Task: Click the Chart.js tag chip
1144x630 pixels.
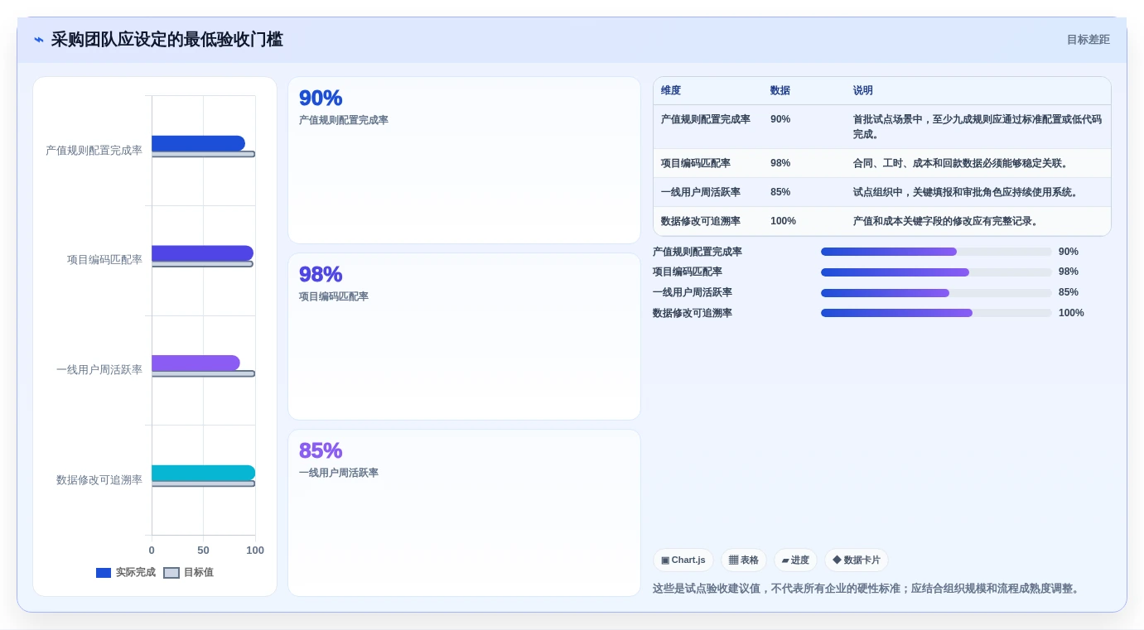Action: coord(683,560)
